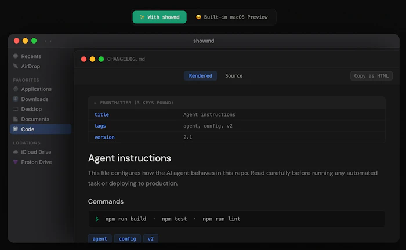Click the Applications sidebar icon
This screenshot has width=406, height=250.
coord(16,89)
